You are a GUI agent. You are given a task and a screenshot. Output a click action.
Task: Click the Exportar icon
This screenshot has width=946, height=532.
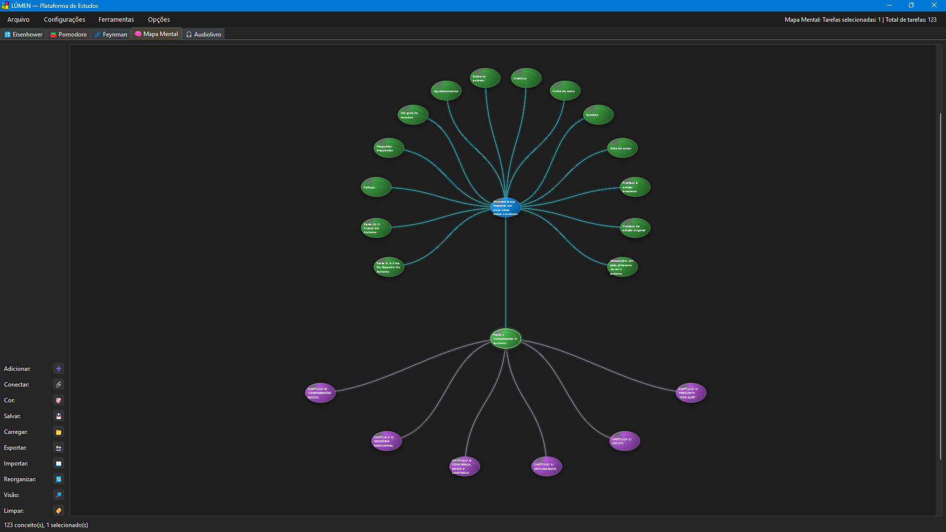point(59,448)
